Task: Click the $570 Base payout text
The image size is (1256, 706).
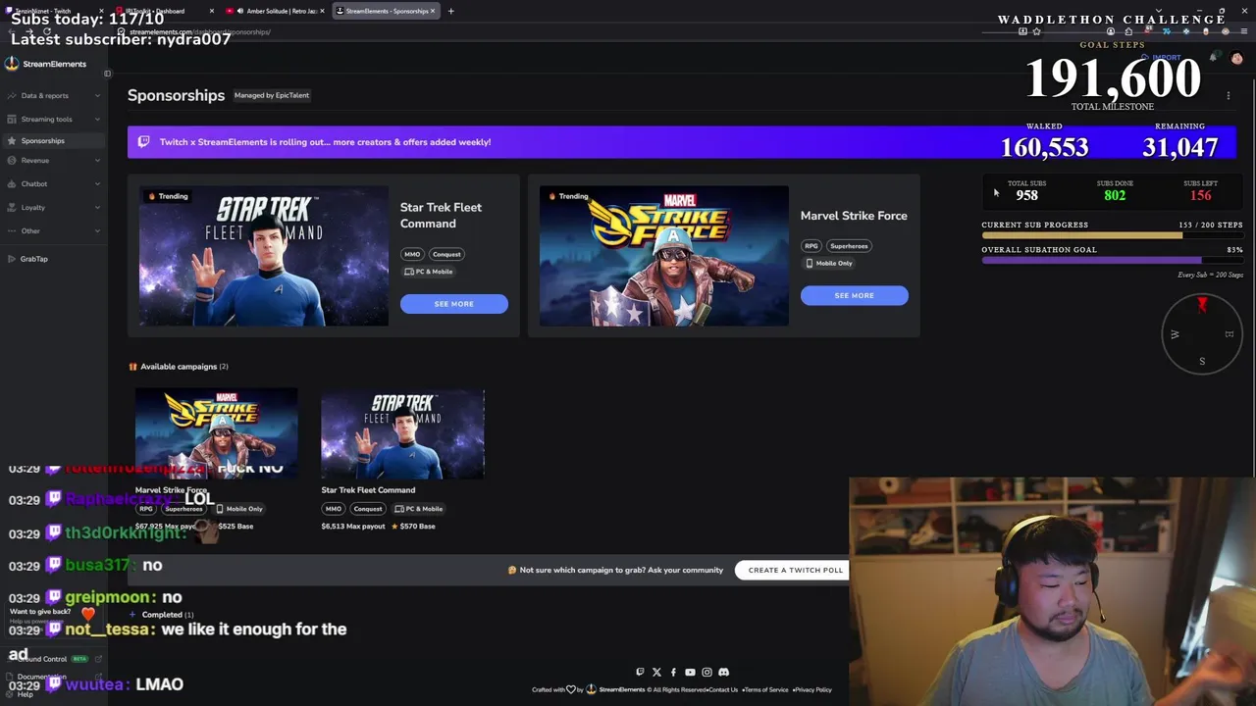Action: [x=418, y=527]
